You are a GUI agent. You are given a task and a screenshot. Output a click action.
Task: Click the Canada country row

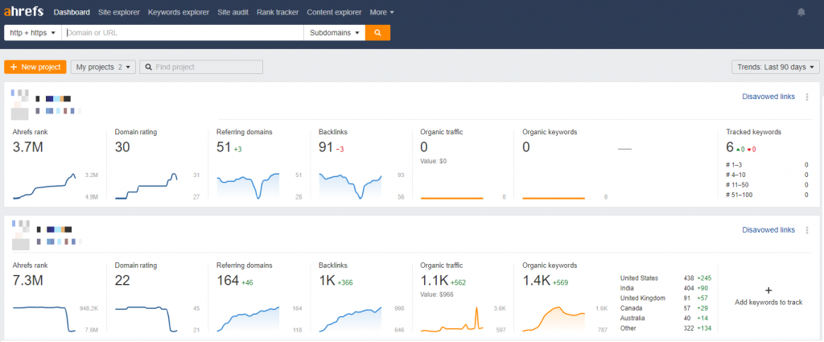(665, 308)
